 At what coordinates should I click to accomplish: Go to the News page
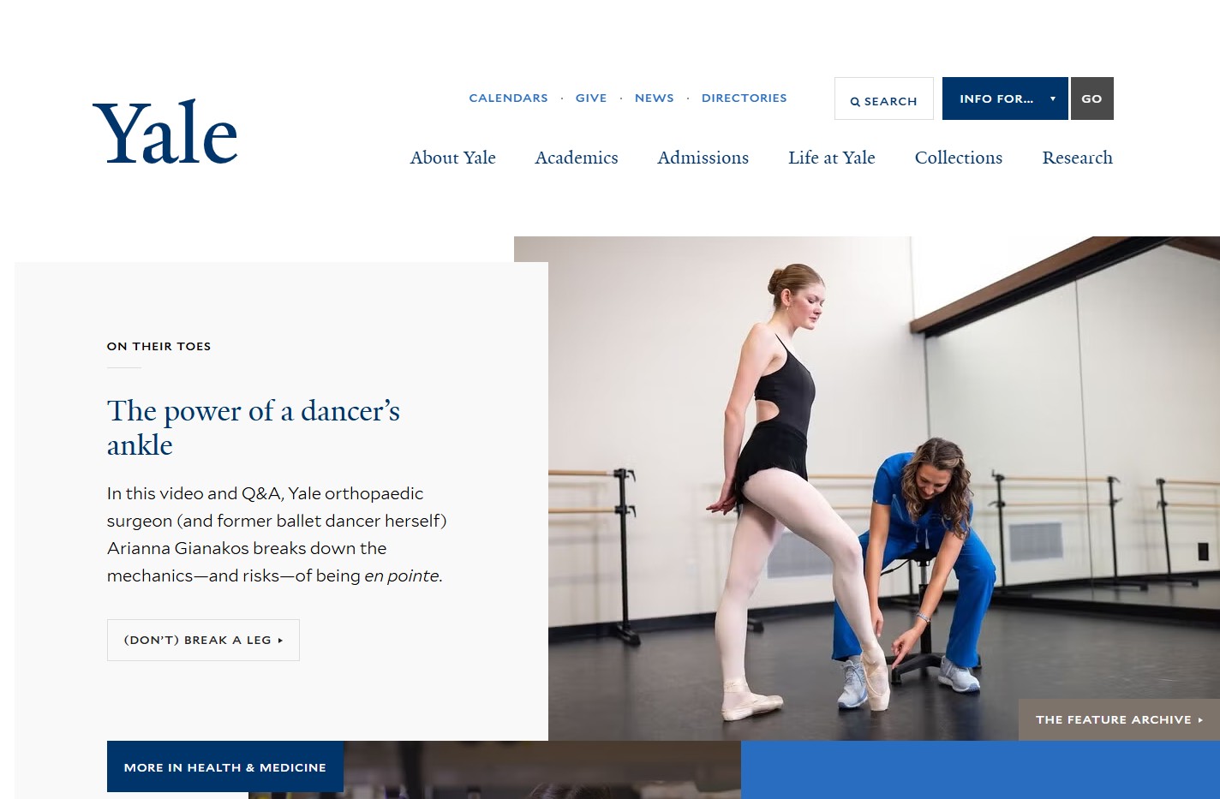(x=655, y=98)
